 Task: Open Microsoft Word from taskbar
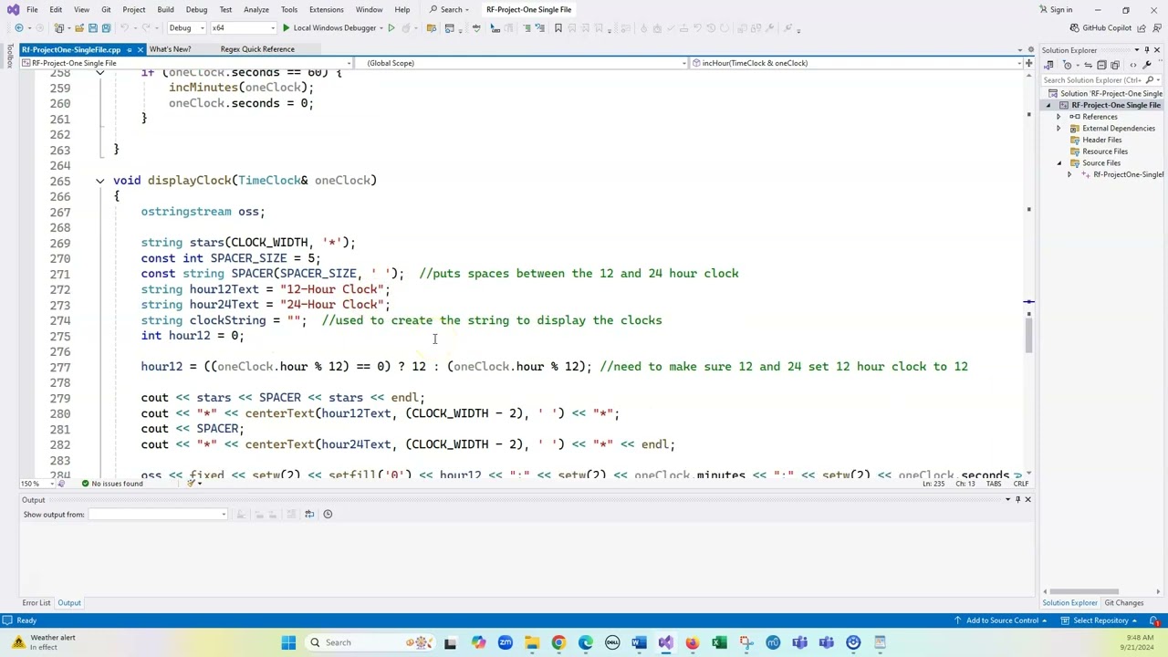point(639,642)
